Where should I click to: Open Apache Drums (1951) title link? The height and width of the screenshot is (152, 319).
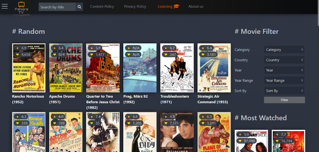click(62, 99)
